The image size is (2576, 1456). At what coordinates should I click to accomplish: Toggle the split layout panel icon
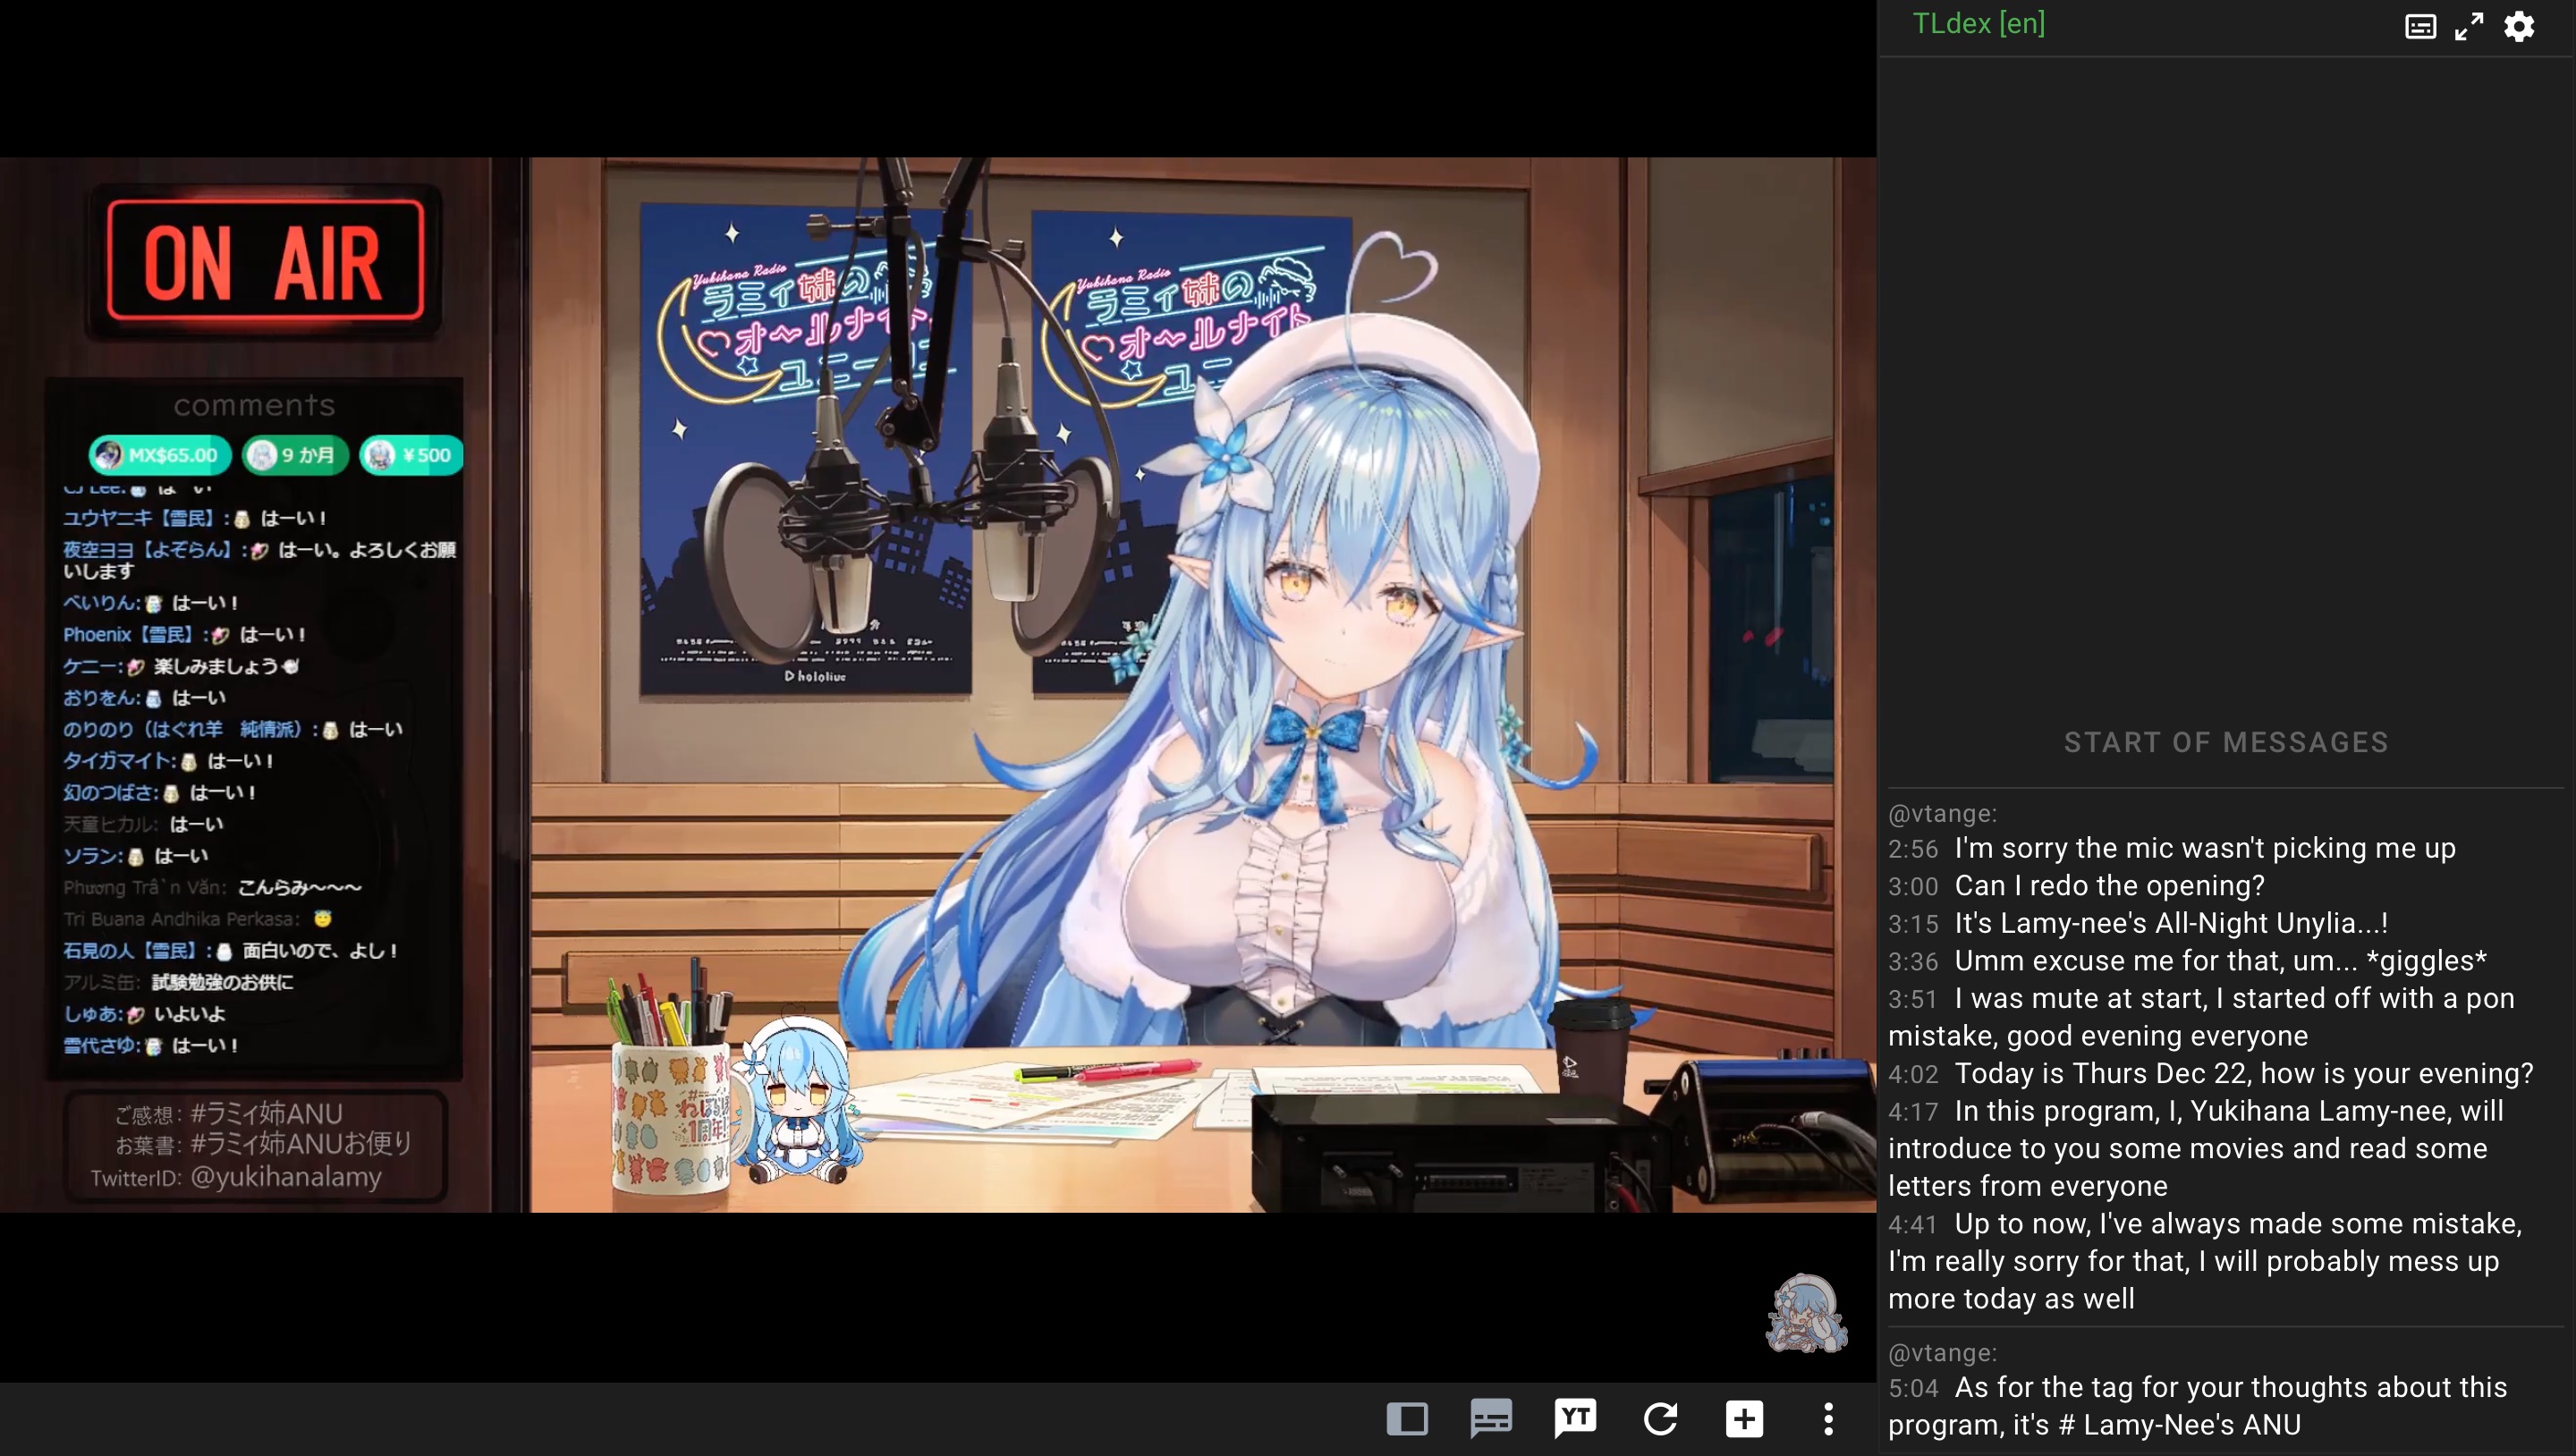[x=1407, y=1418]
